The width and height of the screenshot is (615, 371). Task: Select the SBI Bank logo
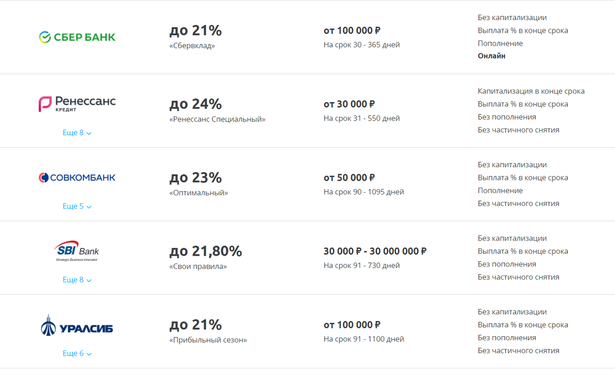[77, 251]
